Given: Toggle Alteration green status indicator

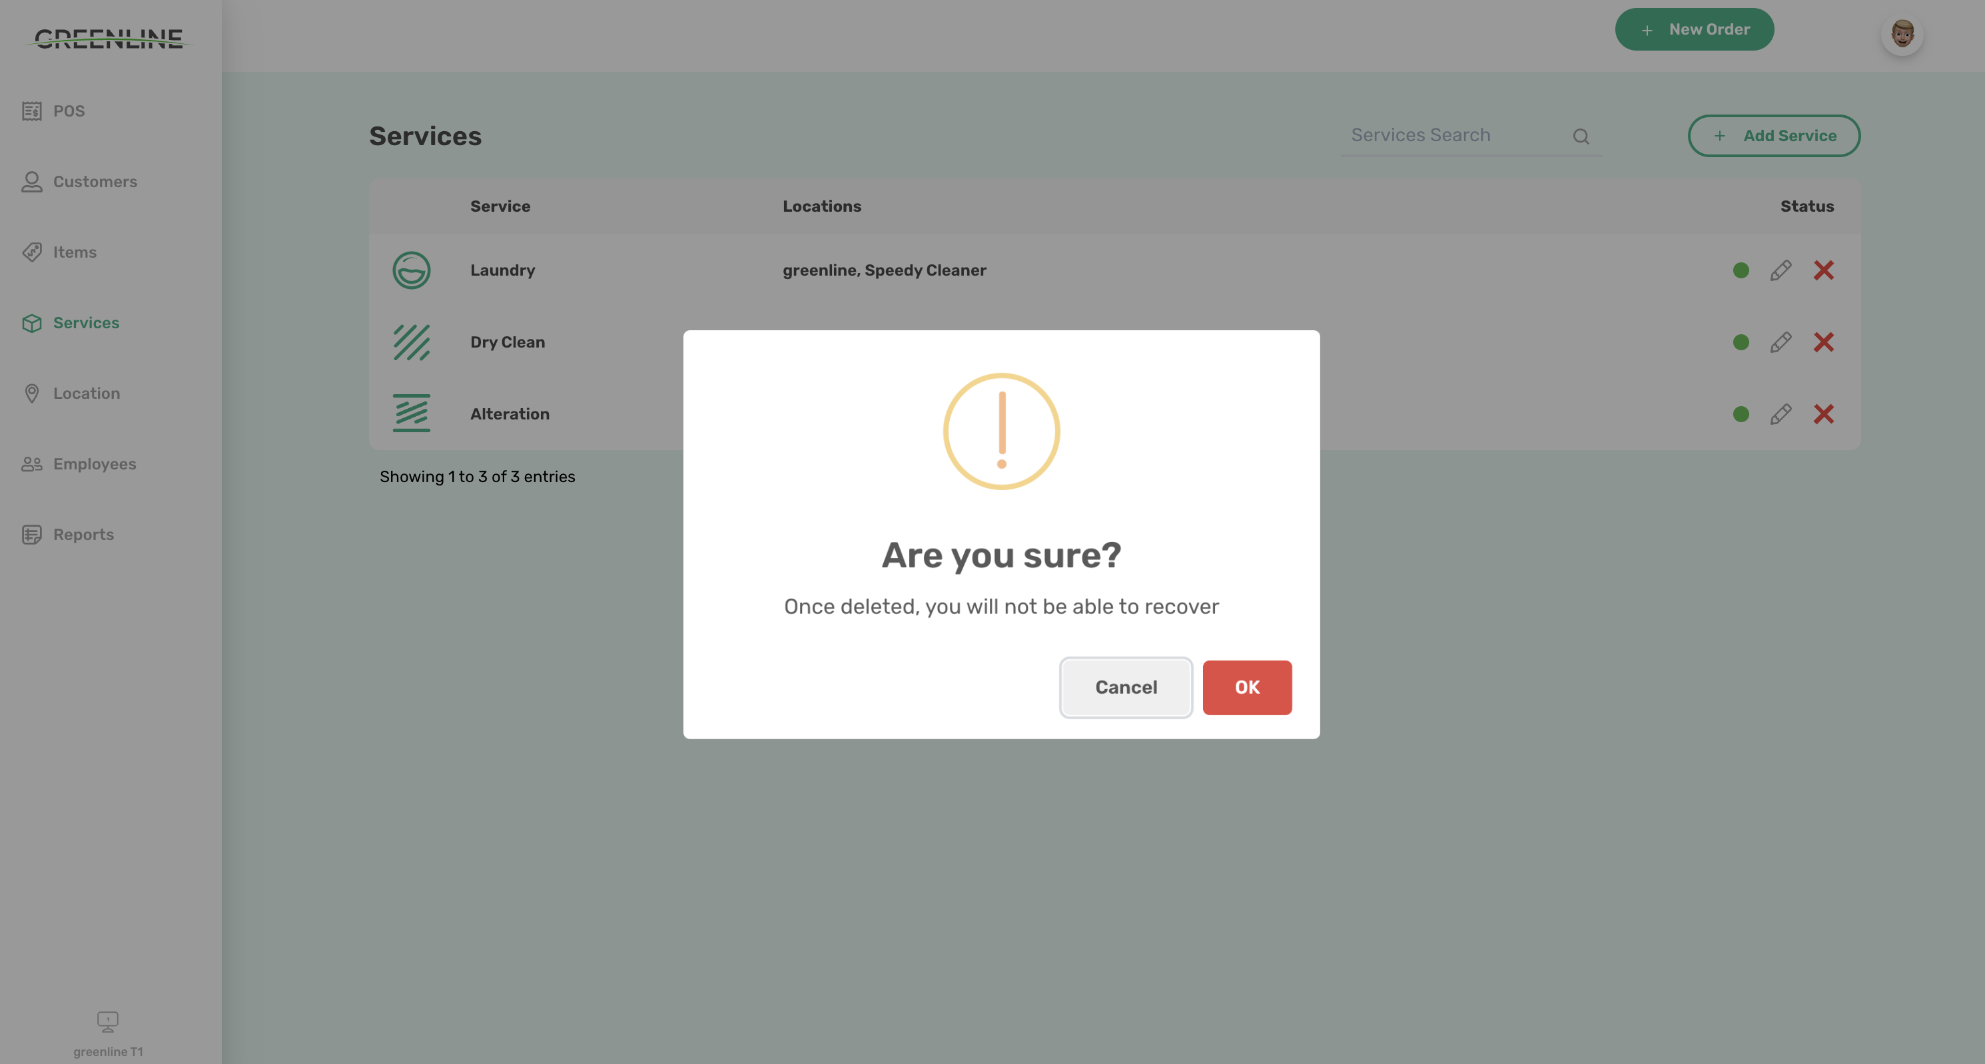Looking at the screenshot, I should click(x=1740, y=413).
